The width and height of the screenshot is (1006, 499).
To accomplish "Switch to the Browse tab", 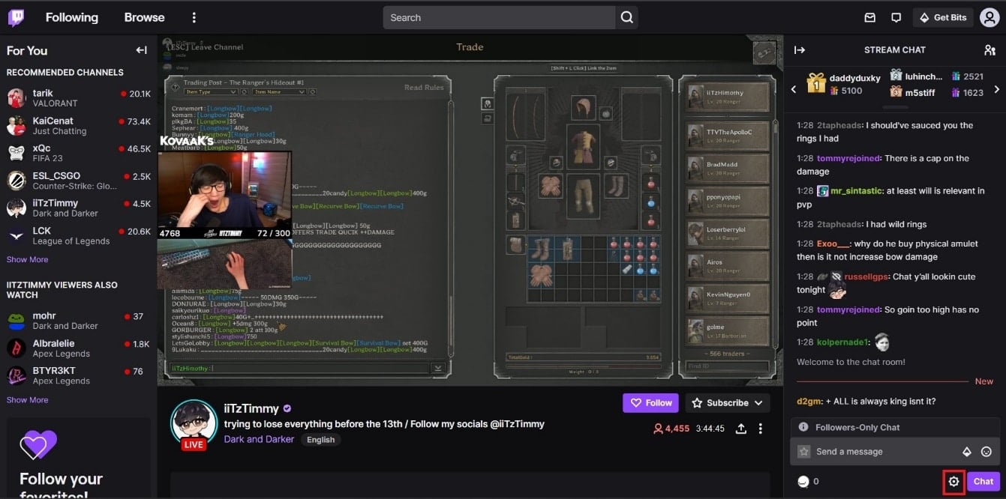I will pyautogui.click(x=143, y=16).
